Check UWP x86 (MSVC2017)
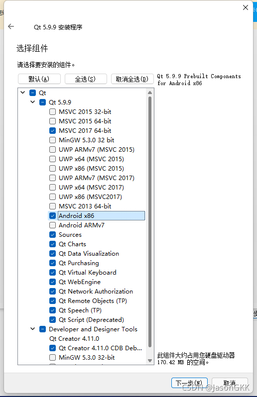 click(x=52, y=197)
